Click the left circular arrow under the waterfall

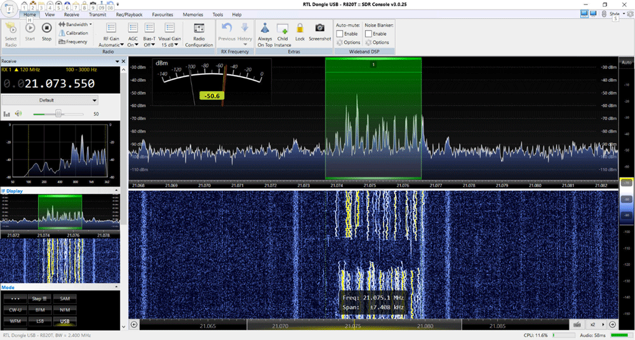click(134, 325)
